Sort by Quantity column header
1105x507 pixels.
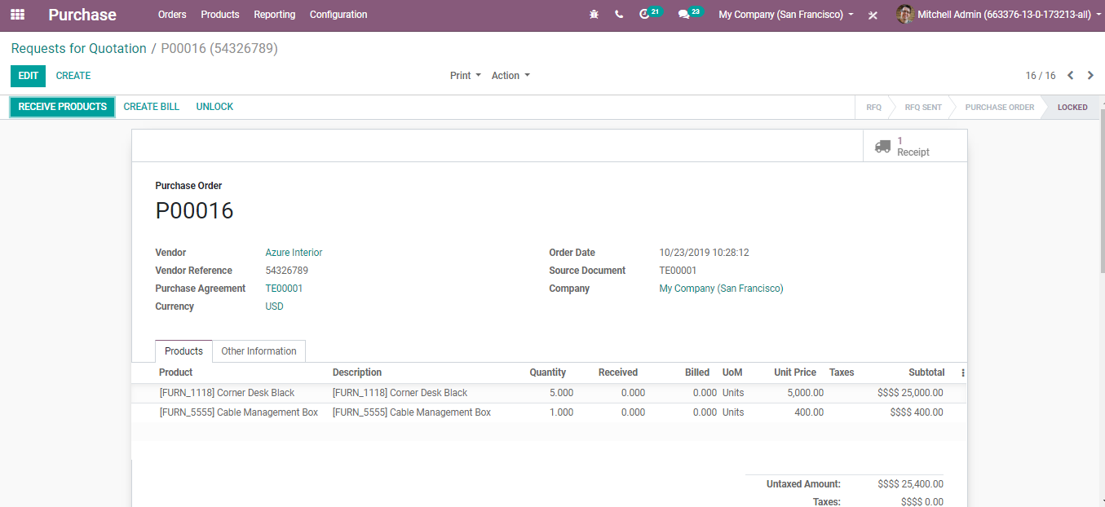coord(548,373)
